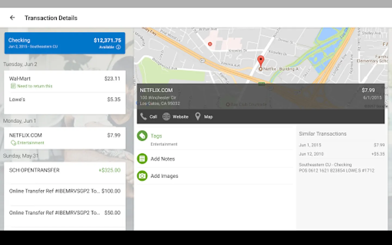Click the Sunday, May 31 date header

pos(21,156)
